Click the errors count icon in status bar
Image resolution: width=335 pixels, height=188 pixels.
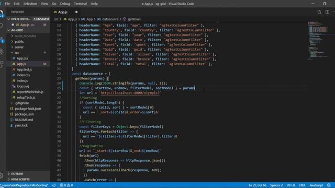(x=62, y=185)
